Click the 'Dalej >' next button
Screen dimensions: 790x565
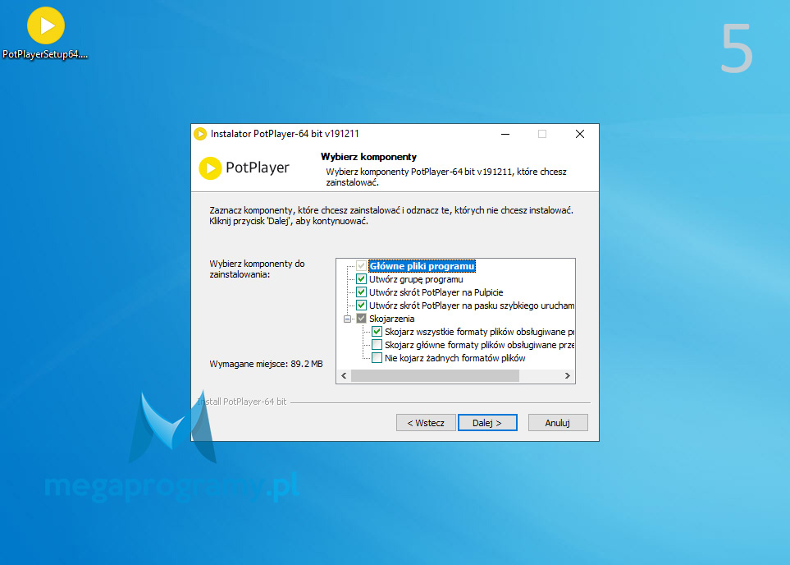(487, 423)
